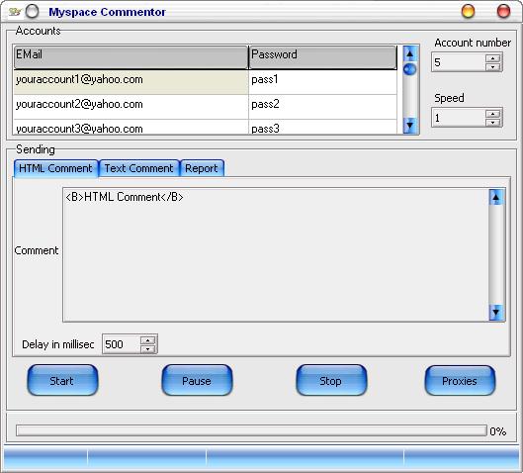Screen dimensions: 523x473
Task: Switch to the Text Comment tab
Action: (x=139, y=168)
